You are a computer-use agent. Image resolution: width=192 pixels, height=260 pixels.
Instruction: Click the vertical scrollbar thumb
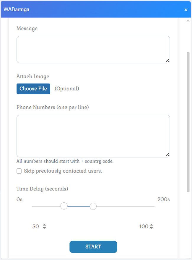[x=188, y=121]
